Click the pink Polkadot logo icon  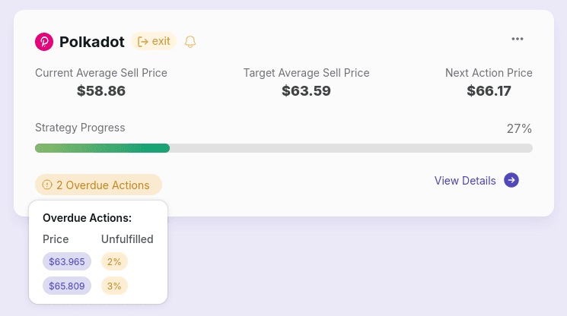coord(44,42)
